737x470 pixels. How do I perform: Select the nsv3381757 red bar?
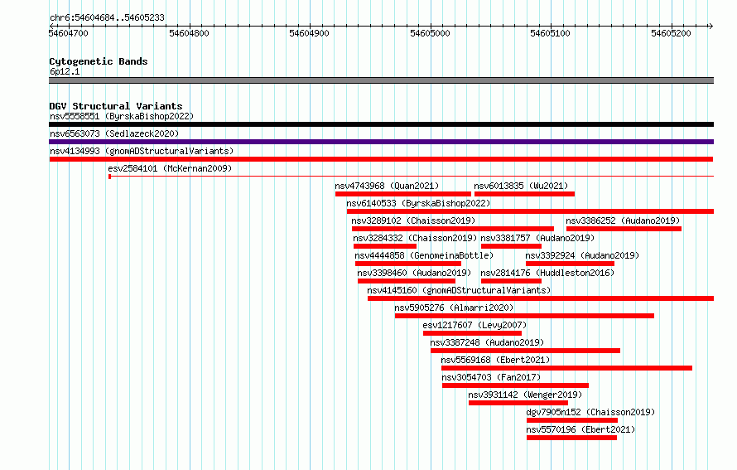512,246
